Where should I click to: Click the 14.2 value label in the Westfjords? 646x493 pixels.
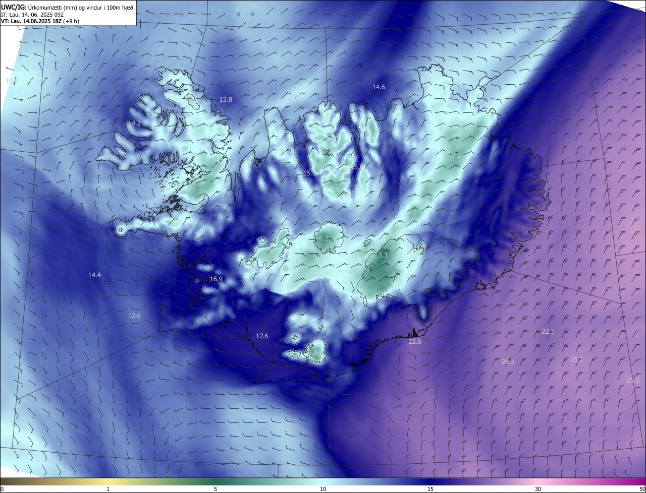pos(134,123)
